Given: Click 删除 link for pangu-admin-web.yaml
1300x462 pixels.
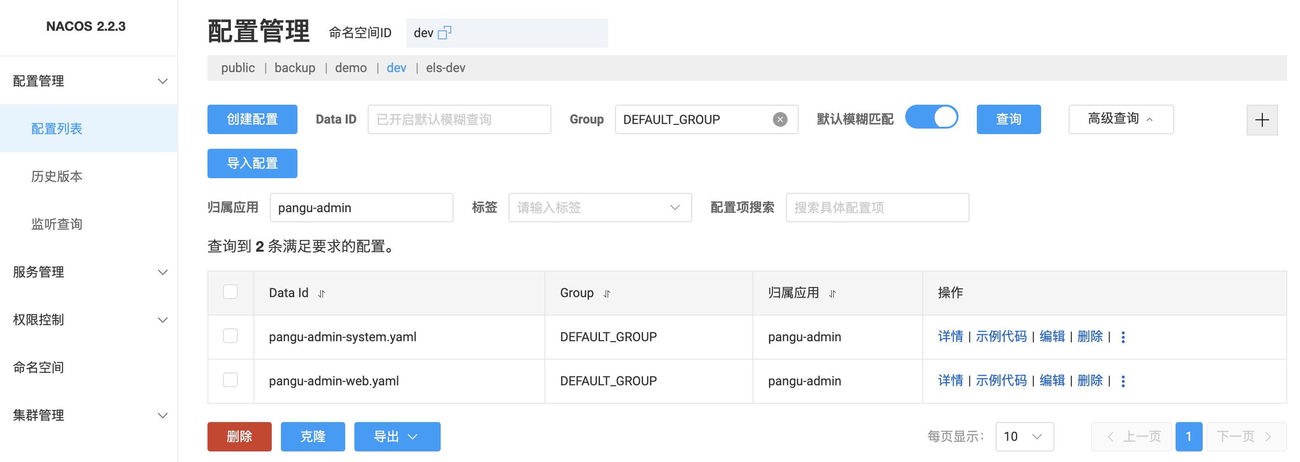Looking at the screenshot, I should point(1090,381).
